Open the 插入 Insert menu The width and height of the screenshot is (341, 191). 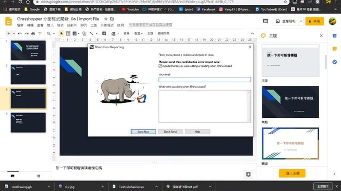[50, 25]
